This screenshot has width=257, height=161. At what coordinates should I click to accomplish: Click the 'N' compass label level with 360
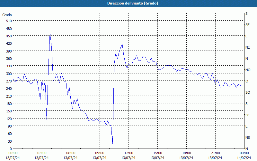click(246, 59)
